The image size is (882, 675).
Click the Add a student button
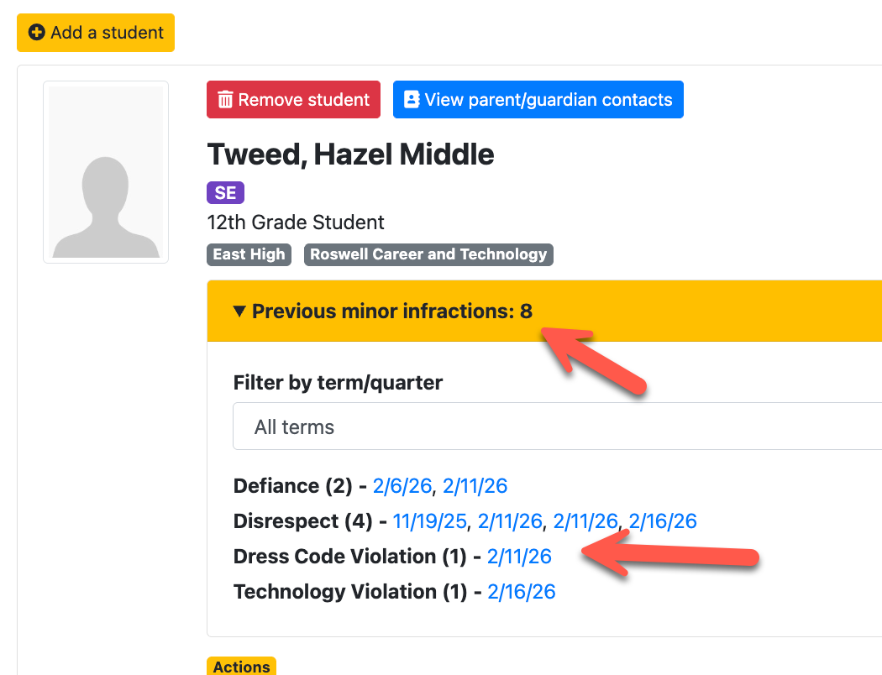(96, 33)
